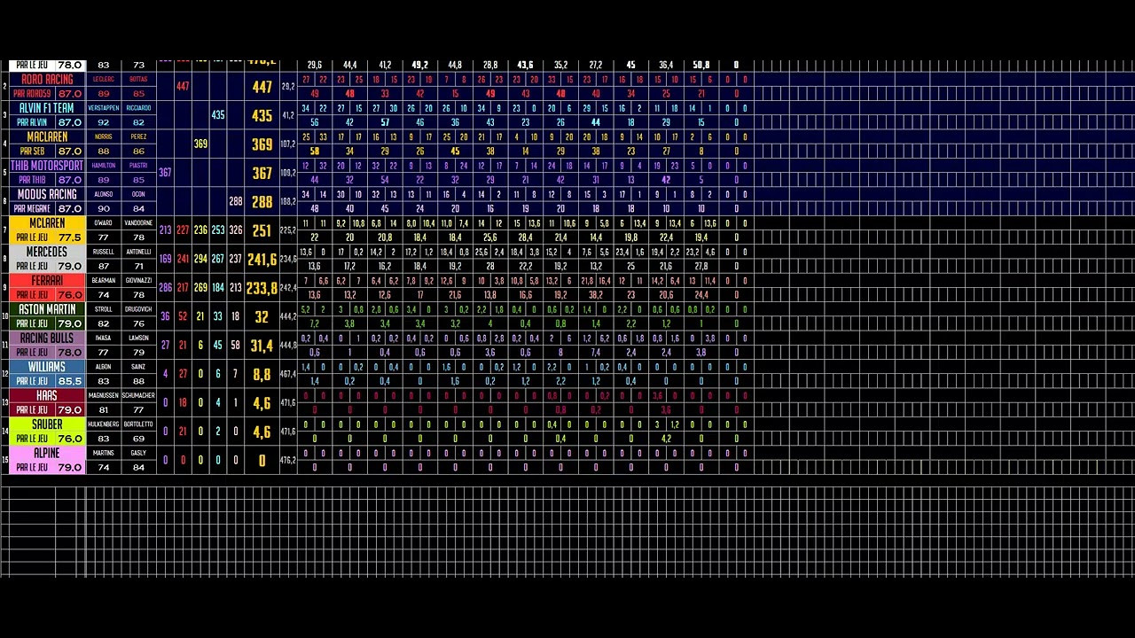This screenshot has width=1135, height=638.
Task: Select the LECLERC driver cell
Action: [x=104, y=79]
